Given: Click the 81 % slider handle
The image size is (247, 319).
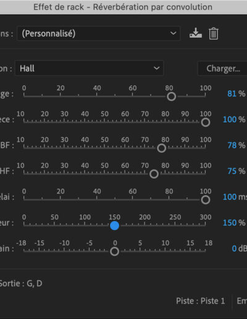Looking at the screenshot, I should tap(171, 96).
